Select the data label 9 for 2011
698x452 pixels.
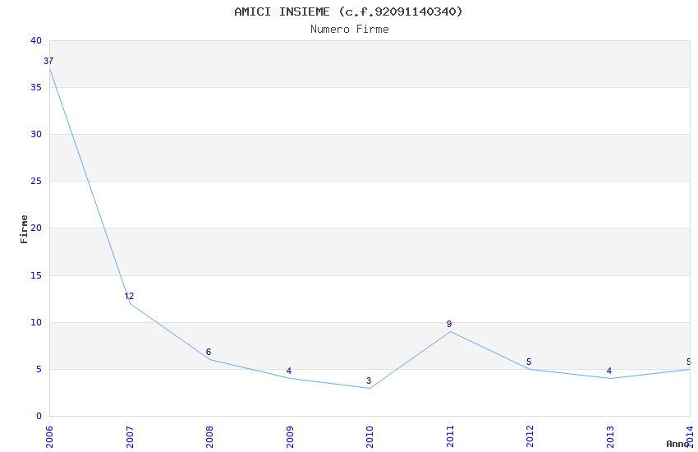(x=449, y=325)
